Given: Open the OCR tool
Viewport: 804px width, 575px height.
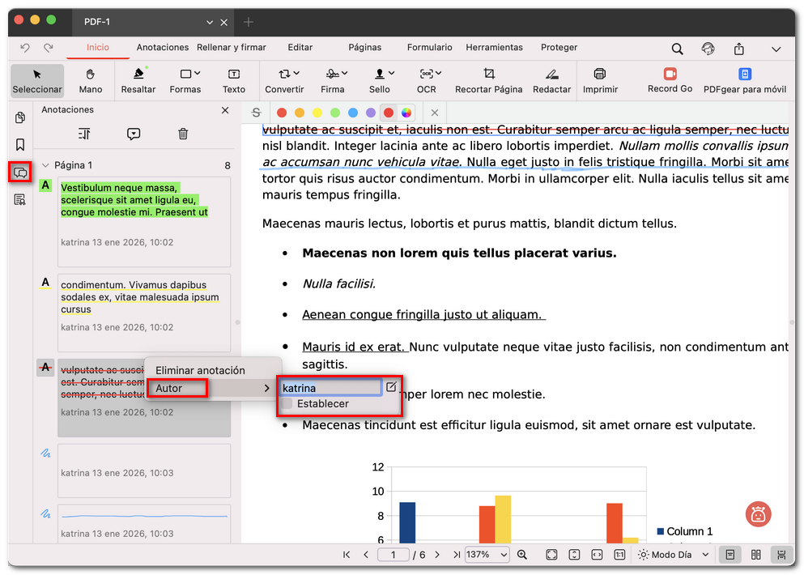Looking at the screenshot, I should 426,79.
